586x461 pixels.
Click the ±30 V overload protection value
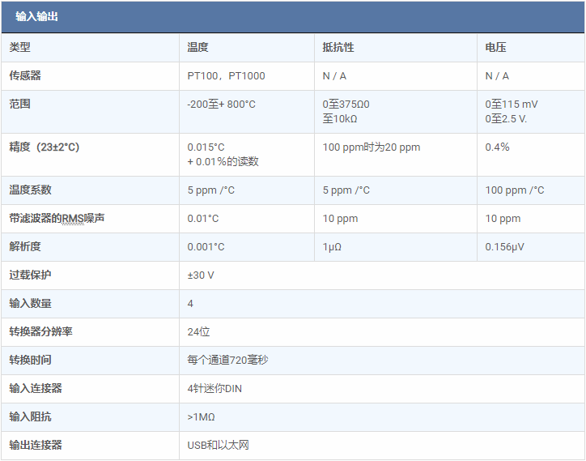[x=201, y=275]
